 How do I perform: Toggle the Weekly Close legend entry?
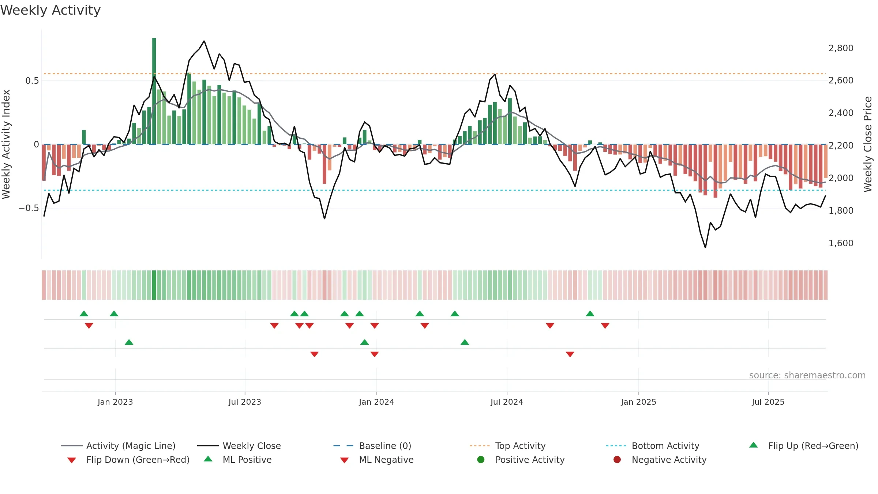(x=239, y=446)
